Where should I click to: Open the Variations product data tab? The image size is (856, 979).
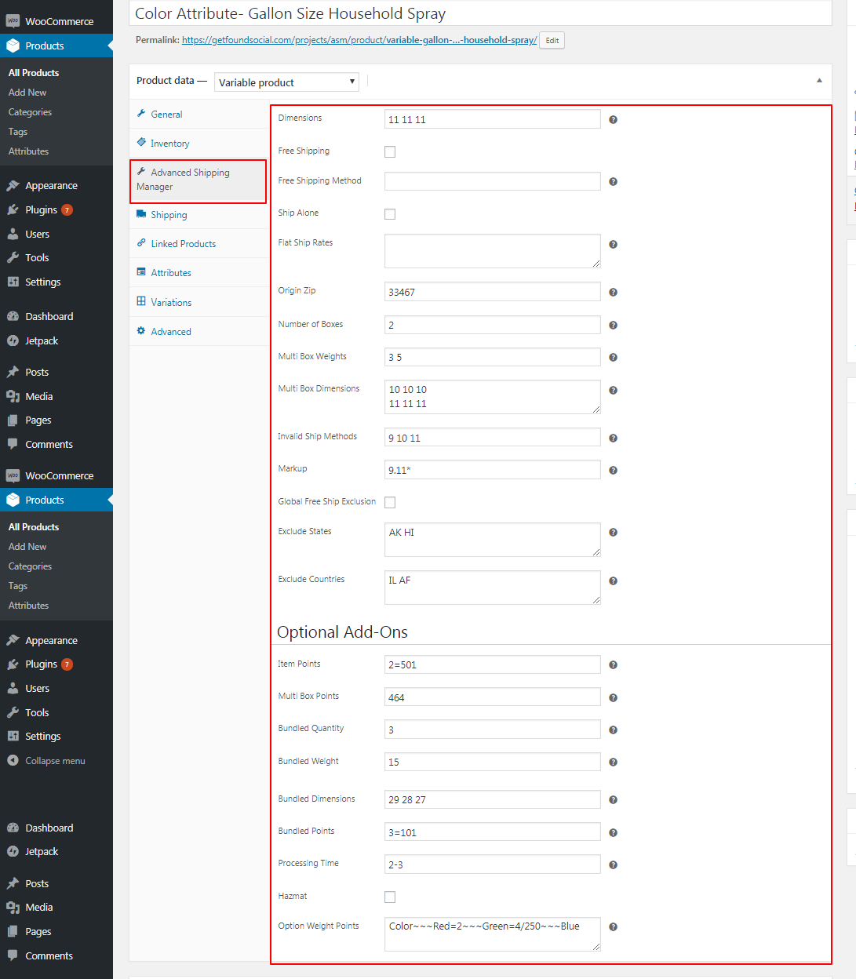point(171,303)
